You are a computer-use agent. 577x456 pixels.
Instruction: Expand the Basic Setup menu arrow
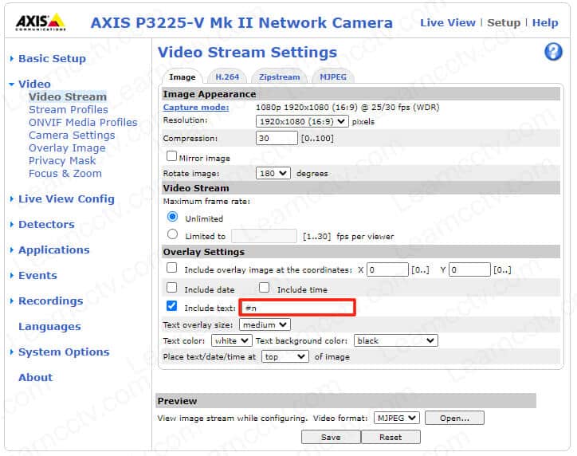point(11,58)
